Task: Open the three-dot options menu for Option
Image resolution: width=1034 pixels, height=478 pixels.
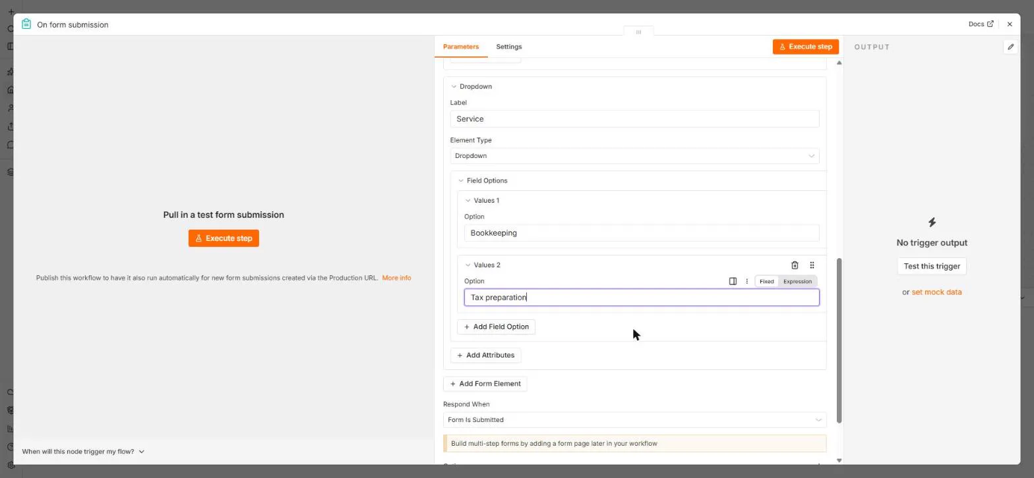Action: tap(746, 281)
